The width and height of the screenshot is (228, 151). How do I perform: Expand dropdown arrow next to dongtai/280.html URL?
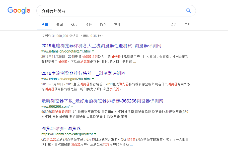click(x=93, y=79)
